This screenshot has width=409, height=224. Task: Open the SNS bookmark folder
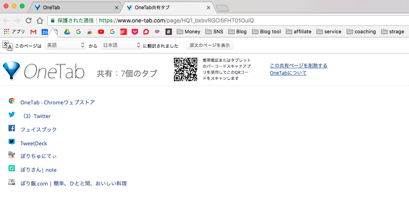pyautogui.click(x=214, y=32)
